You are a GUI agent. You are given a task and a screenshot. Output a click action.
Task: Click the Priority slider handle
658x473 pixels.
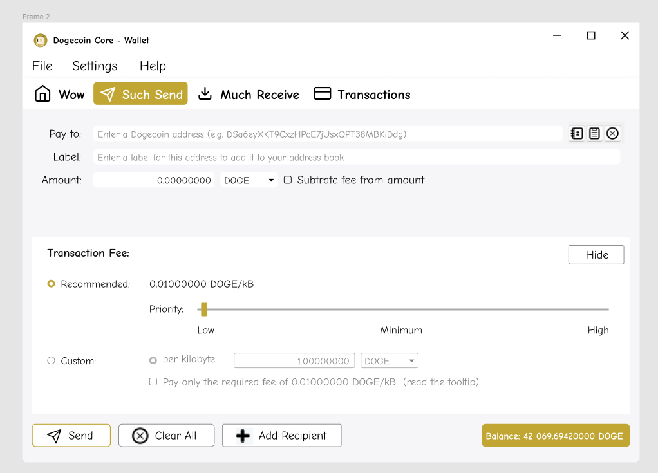click(203, 309)
